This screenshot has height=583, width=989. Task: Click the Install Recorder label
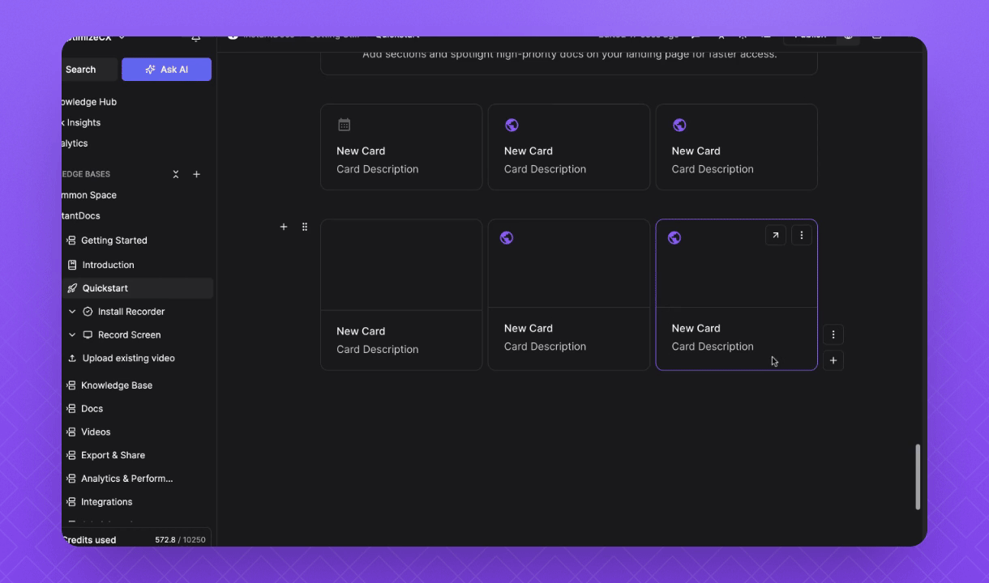pyautogui.click(x=131, y=312)
